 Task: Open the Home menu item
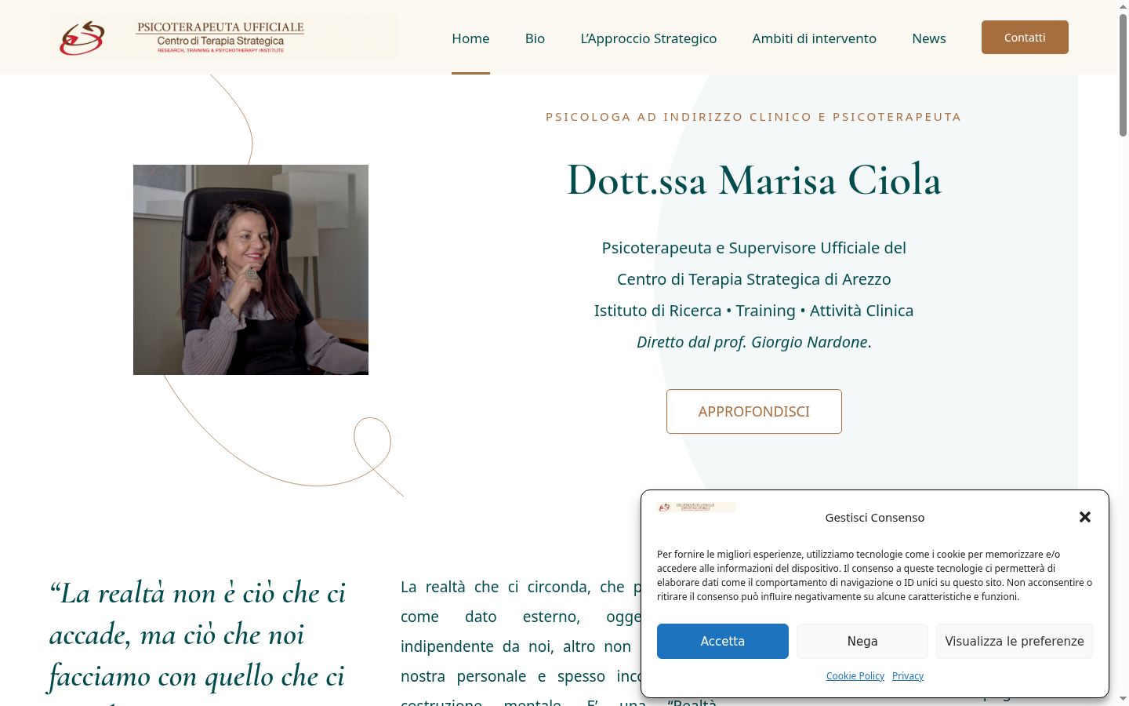click(470, 38)
